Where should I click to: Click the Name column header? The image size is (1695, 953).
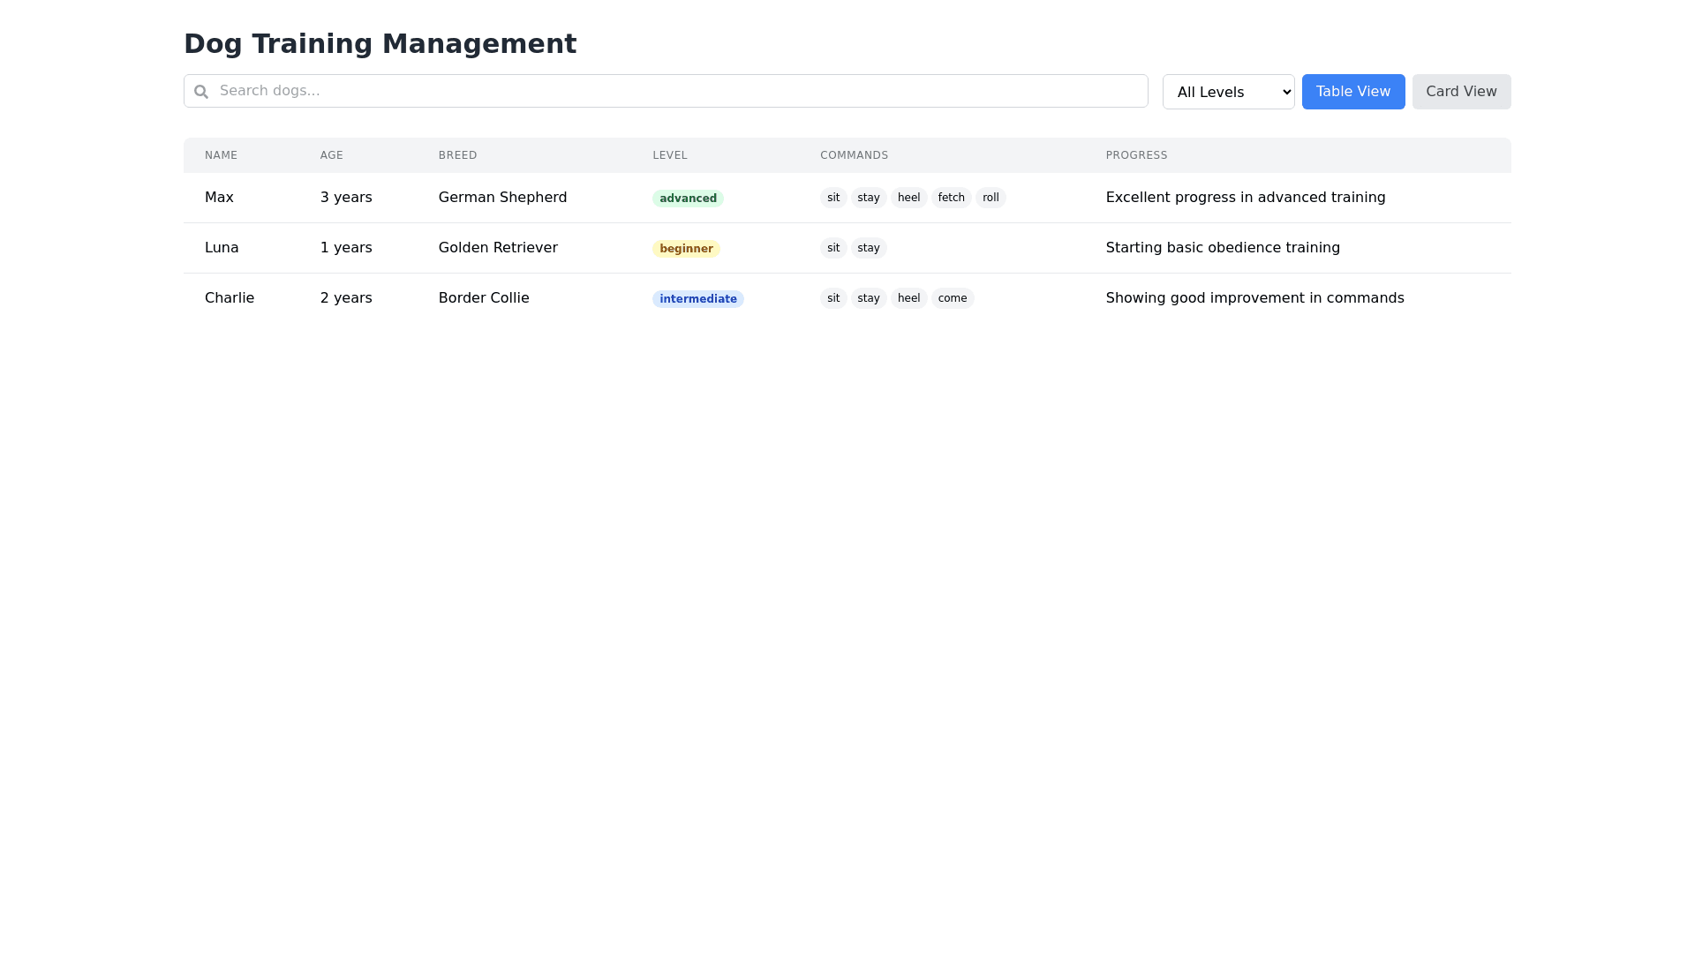pyautogui.click(x=221, y=155)
